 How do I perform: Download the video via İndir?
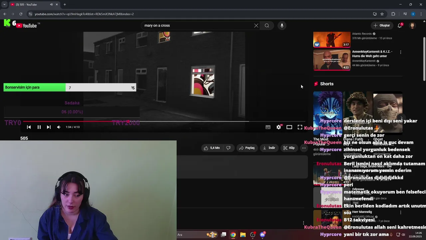269,148
